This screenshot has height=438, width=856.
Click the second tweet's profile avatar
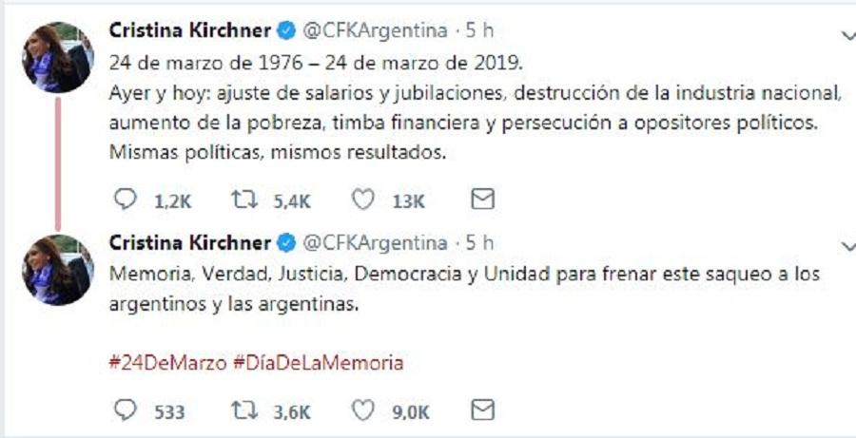click(x=57, y=269)
